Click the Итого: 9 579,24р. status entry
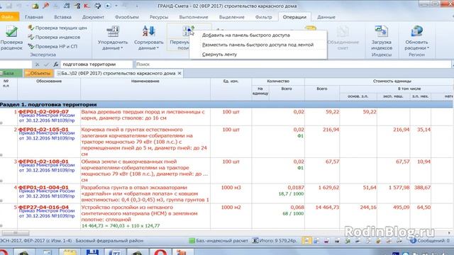454x255 pixels. pyautogui.click(x=275, y=241)
